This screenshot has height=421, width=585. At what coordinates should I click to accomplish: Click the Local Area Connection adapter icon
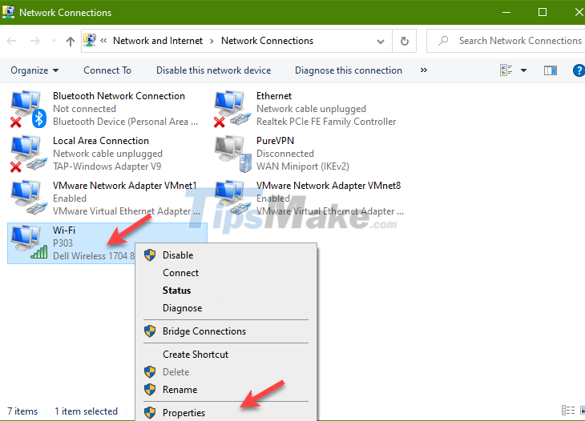28,154
